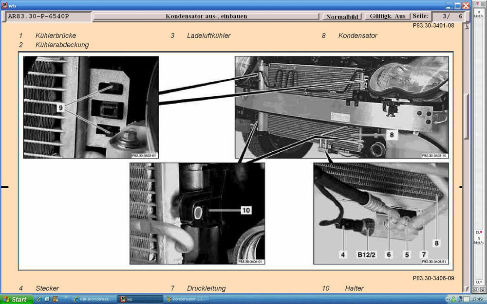
Task: Click the second Quick Launch icon
Action: pos(47,299)
